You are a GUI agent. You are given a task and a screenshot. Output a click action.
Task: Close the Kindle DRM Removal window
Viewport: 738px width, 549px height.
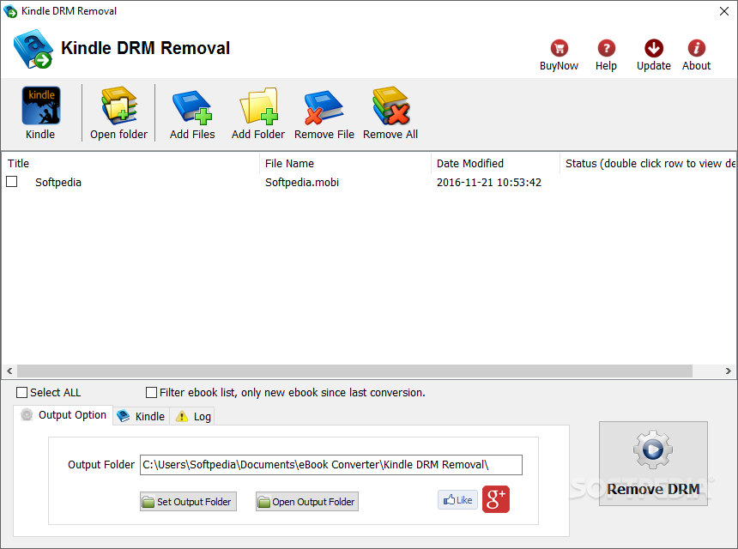(x=724, y=11)
